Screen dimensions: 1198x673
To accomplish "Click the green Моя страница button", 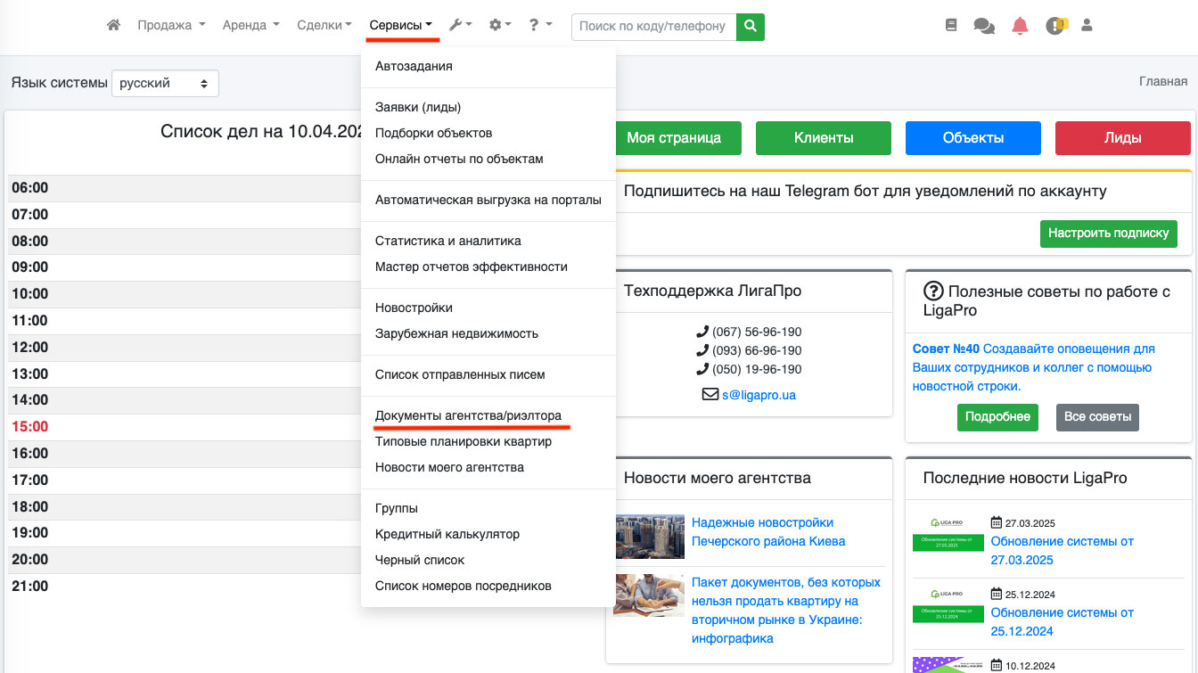I will pos(674,138).
